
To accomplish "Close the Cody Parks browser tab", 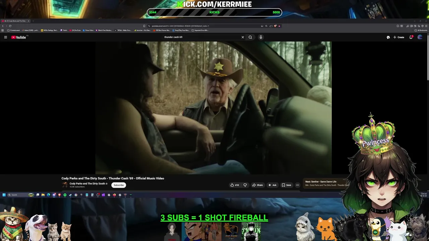I will point(28,21).
